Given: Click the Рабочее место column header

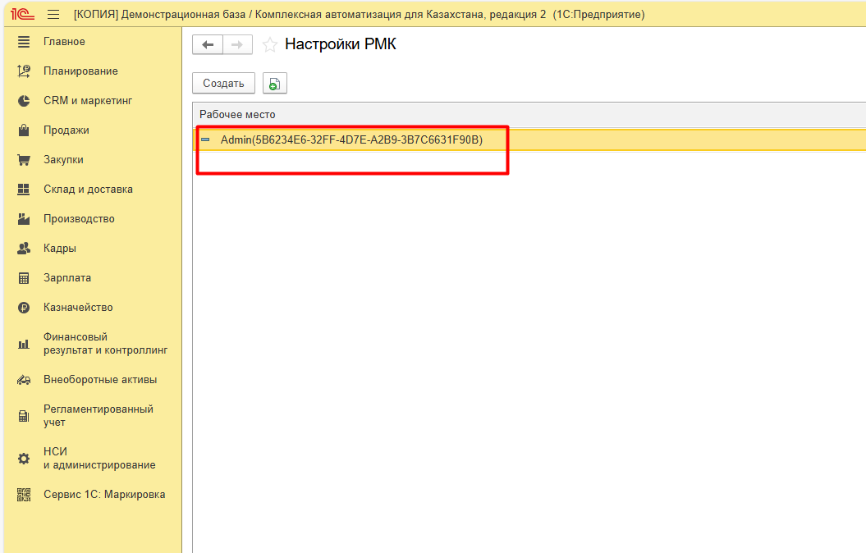Looking at the screenshot, I should (x=238, y=115).
